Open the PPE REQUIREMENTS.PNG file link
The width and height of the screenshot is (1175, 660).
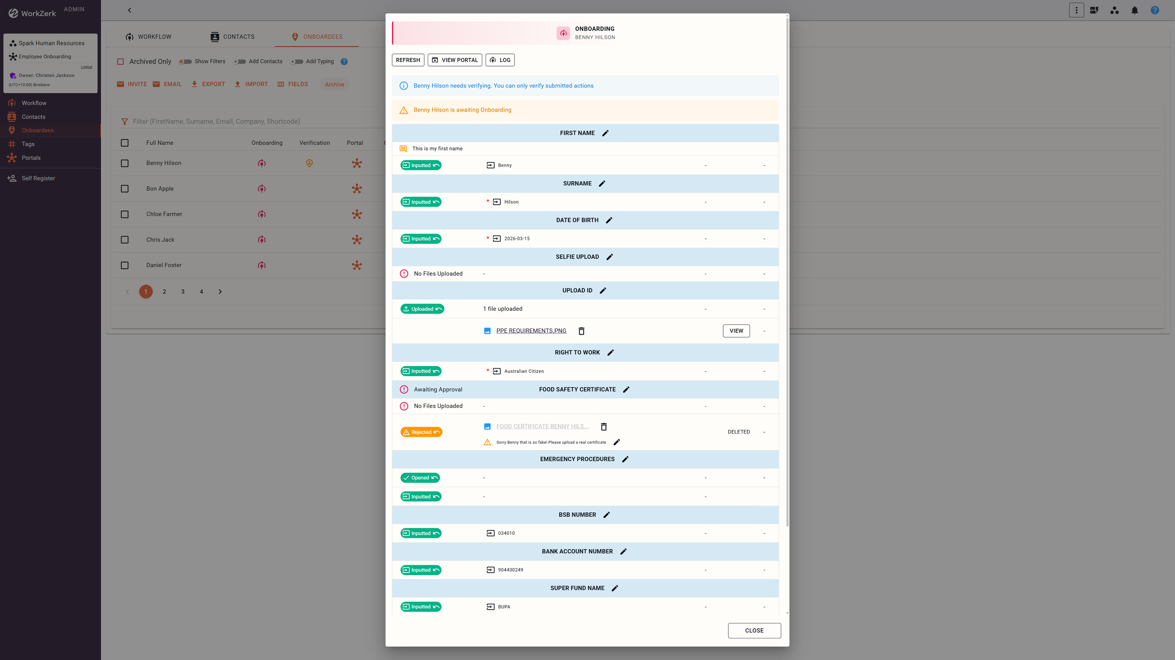[x=531, y=331]
